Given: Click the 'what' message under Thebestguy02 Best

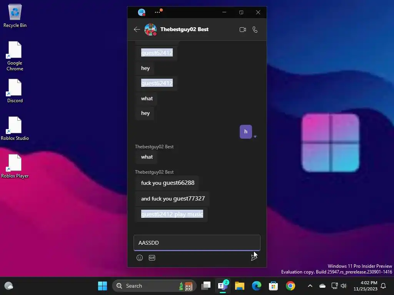Looking at the screenshot, I should click(147, 157).
